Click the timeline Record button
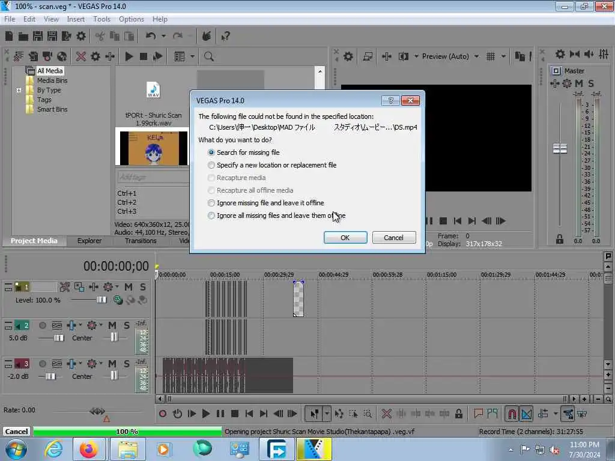Image resolution: width=615 pixels, height=461 pixels. click(x=163, y=414)
